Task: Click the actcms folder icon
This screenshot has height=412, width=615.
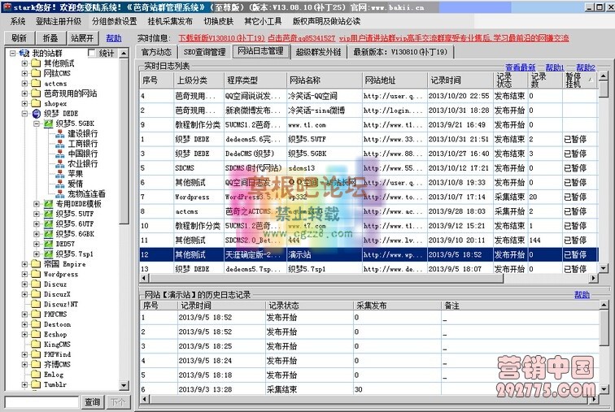Action: point(36,84)
